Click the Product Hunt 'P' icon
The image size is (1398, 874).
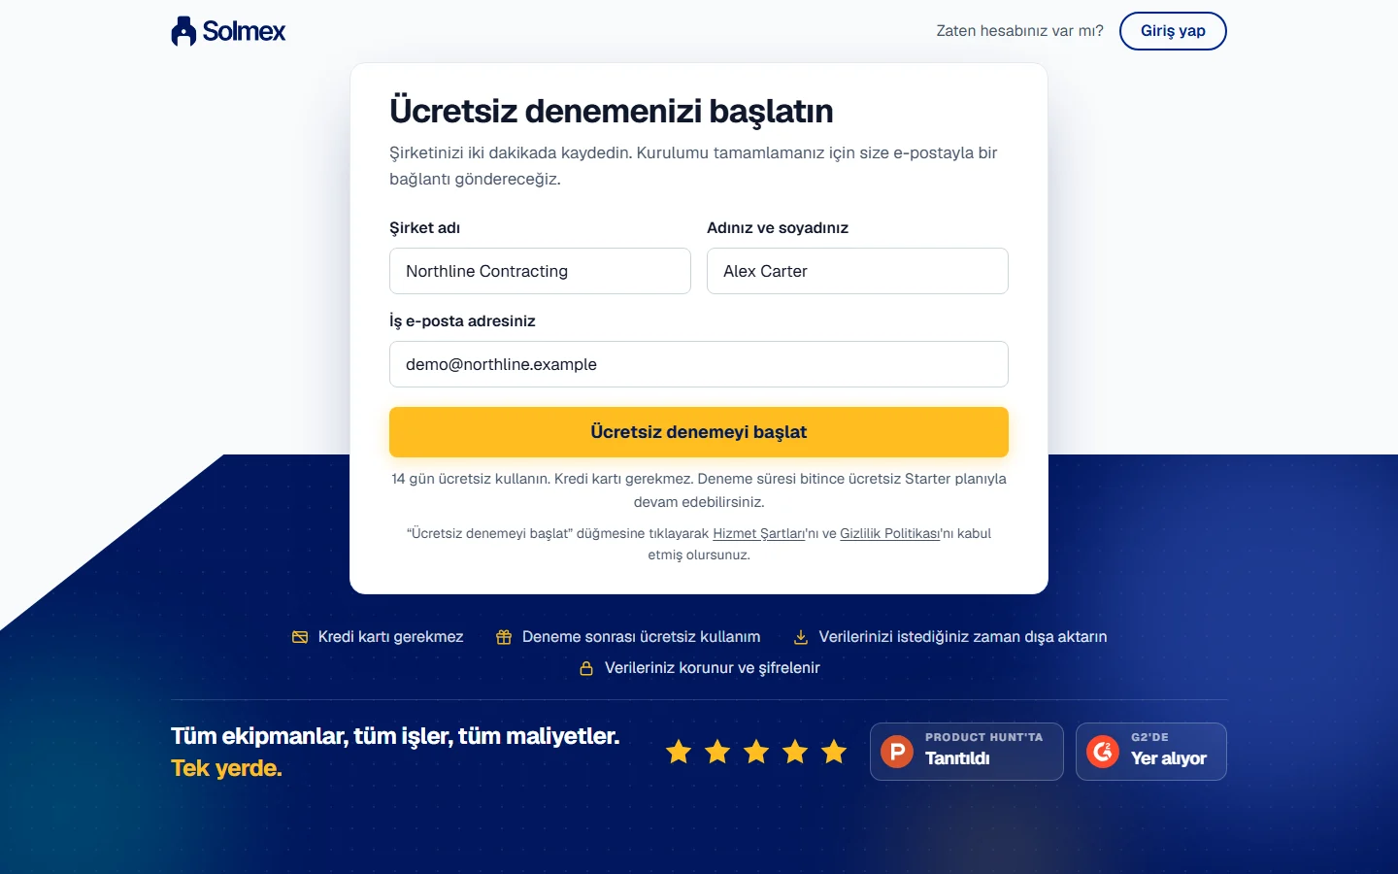tap(897, 752)
